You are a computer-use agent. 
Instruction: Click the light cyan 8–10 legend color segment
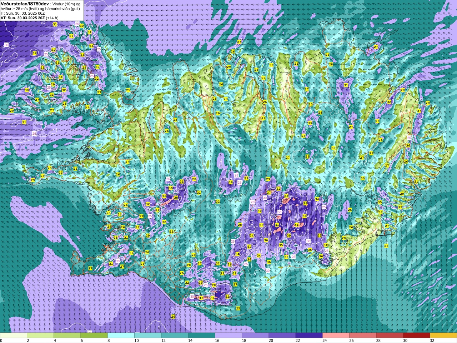point(121,335)
